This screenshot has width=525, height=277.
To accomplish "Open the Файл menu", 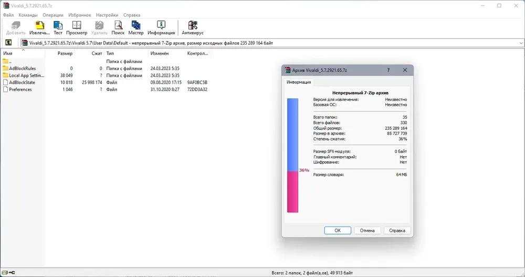I will [8, 15].
